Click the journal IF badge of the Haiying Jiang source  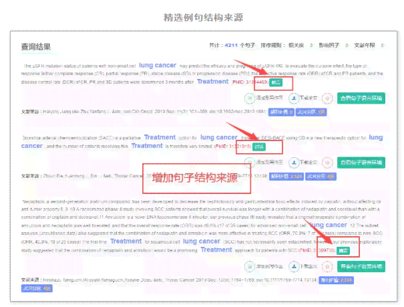281,112
